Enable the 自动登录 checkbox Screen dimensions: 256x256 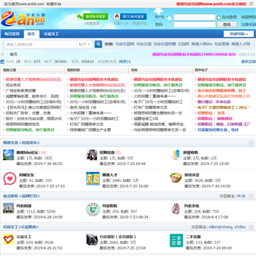click(x=219, y=17)
